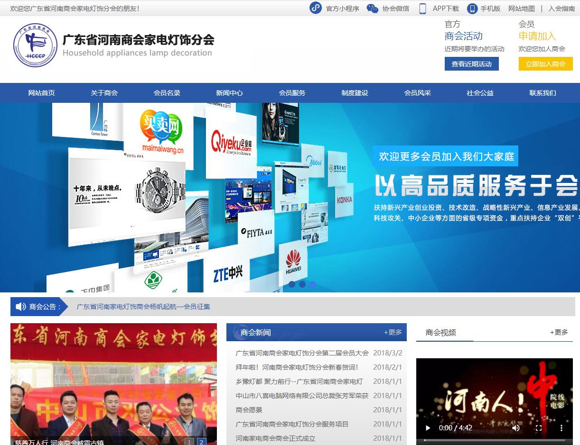This screenshot has width=580, height=445.
Task: Click the site title 广东省河南商会家电灯饰分会
Action: point(138,39)
